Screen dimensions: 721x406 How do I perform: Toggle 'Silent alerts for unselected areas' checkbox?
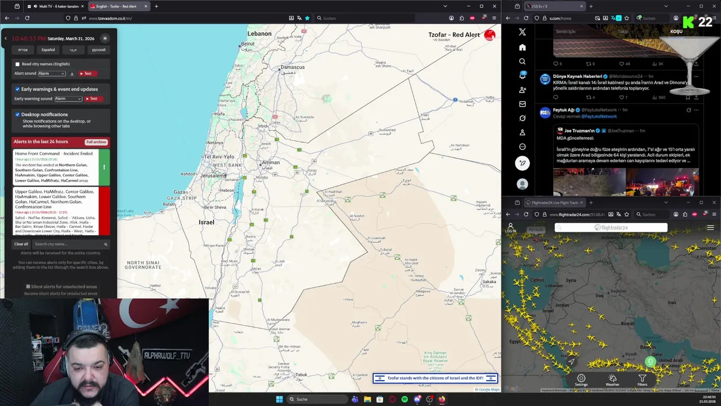click(28, 286)
